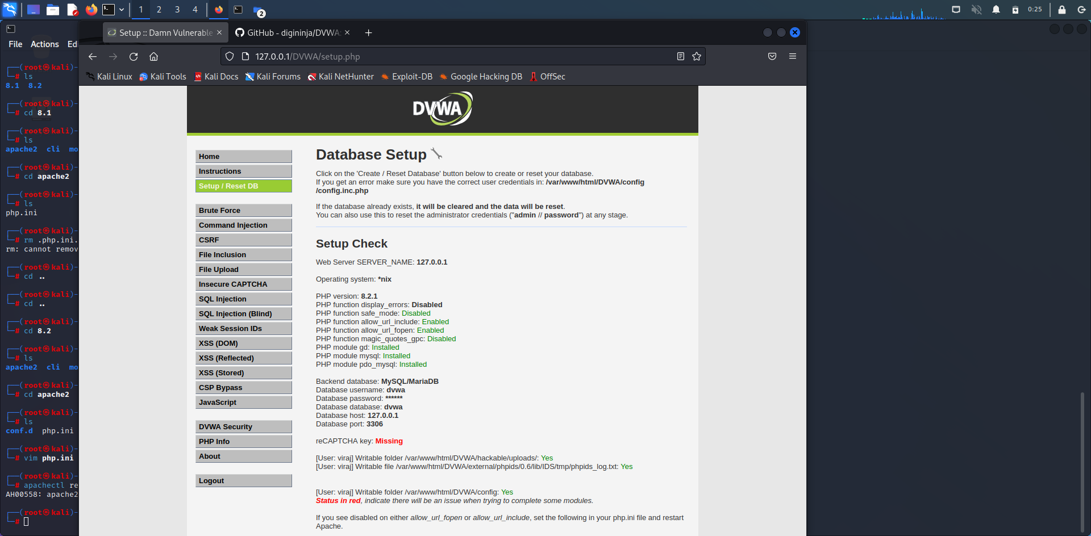Open the browser home page

click(153, 56)
